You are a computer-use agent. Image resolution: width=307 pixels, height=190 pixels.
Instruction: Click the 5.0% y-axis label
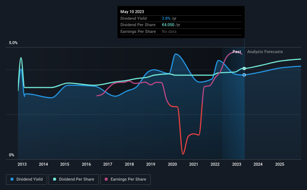click(x=13, y=43)
